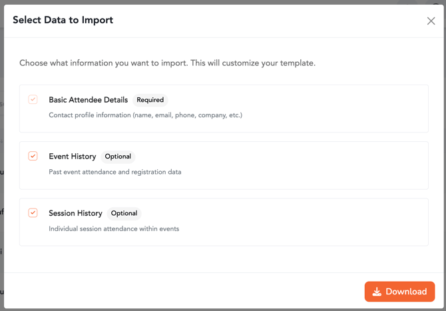Uncheck the Session History checkbox

33,213
